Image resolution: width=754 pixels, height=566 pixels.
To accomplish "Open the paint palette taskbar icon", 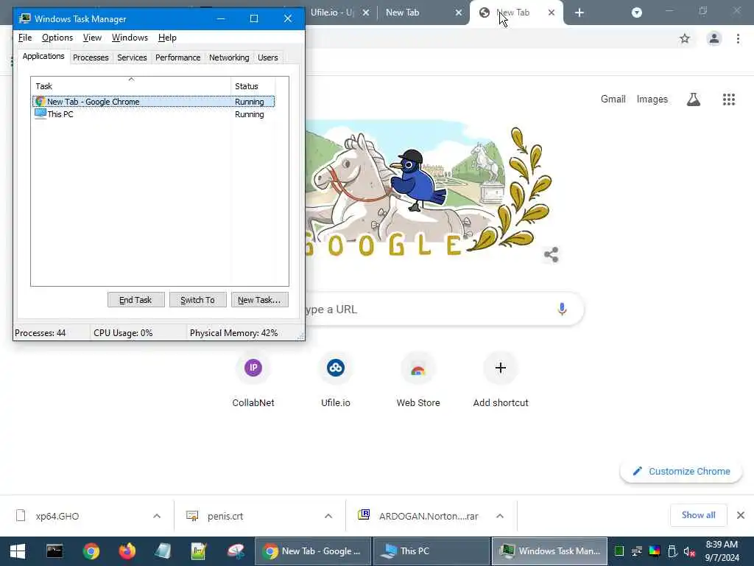I will tap(235, 551).
